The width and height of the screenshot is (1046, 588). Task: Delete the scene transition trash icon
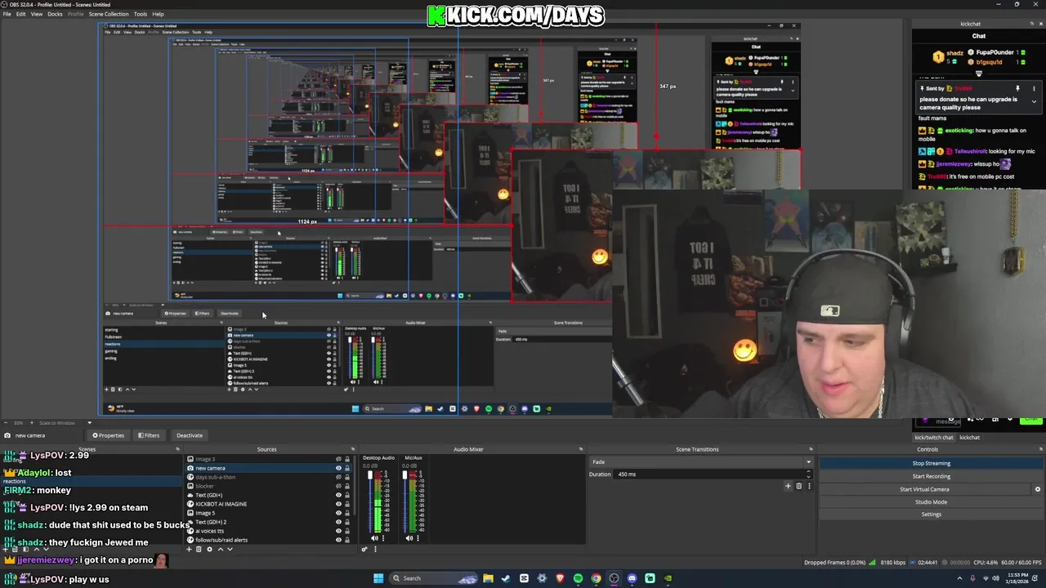(x=798, y=486)
